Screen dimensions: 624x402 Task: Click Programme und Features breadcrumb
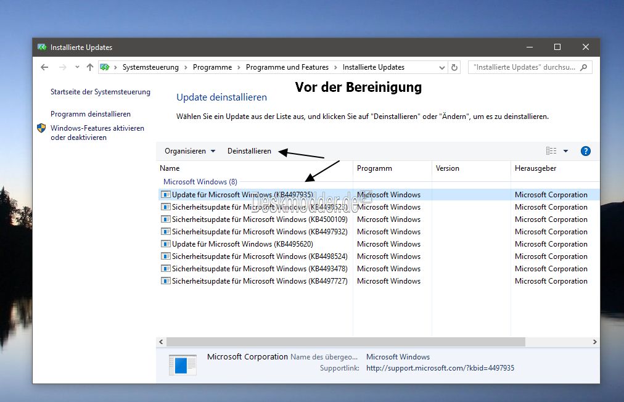coord(287,67)
